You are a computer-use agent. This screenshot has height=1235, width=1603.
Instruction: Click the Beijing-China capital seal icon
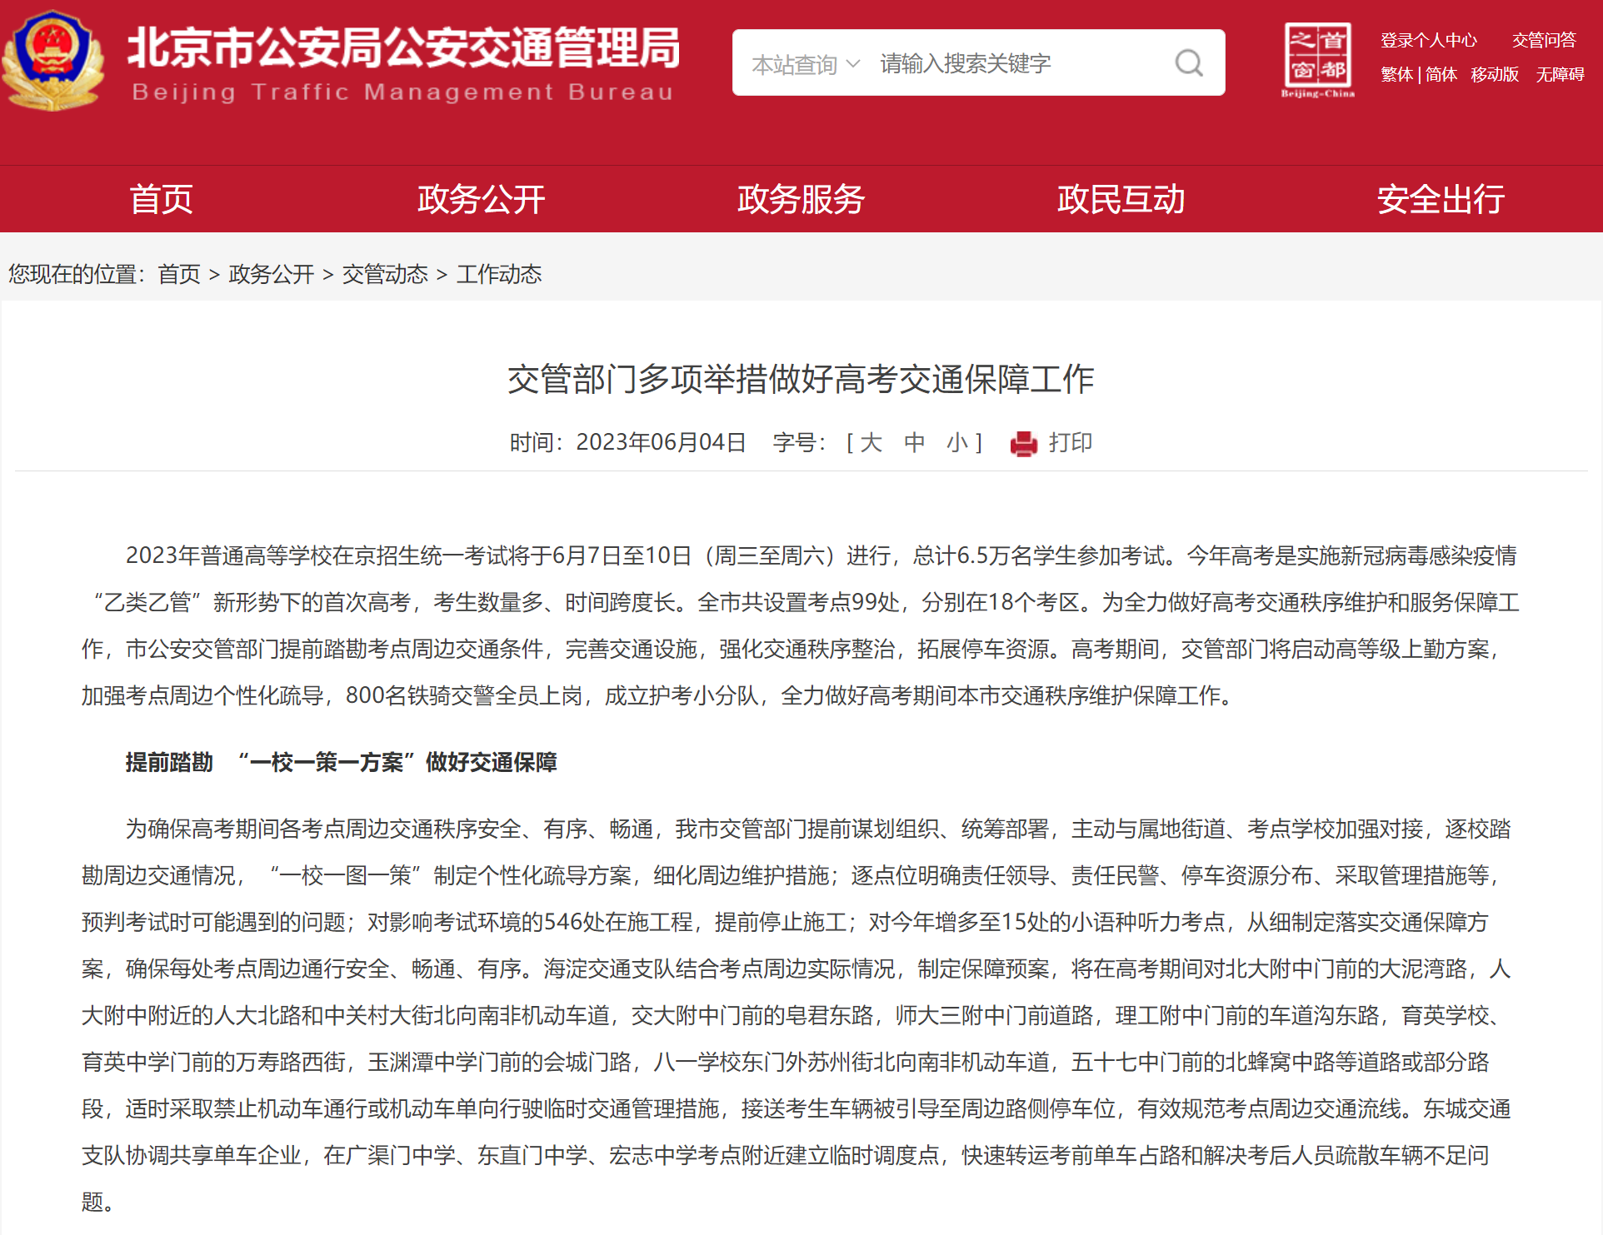coord(1317,61)
